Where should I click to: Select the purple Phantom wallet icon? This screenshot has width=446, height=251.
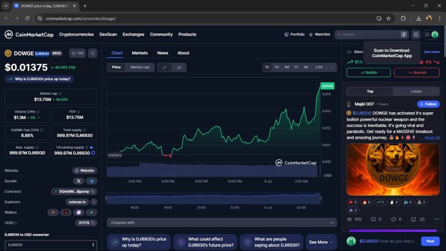pos(79,212)
